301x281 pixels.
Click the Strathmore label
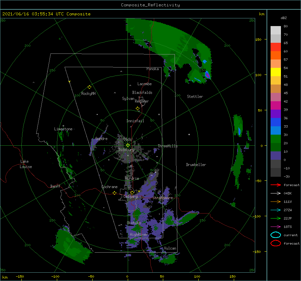click(x=163, y=198)
